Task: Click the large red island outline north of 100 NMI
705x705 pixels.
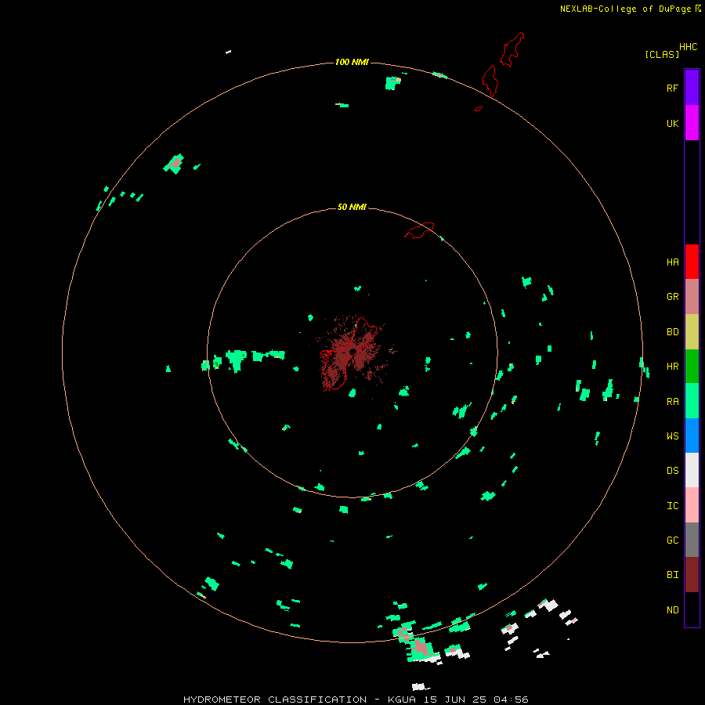Action: pos(512,49)
